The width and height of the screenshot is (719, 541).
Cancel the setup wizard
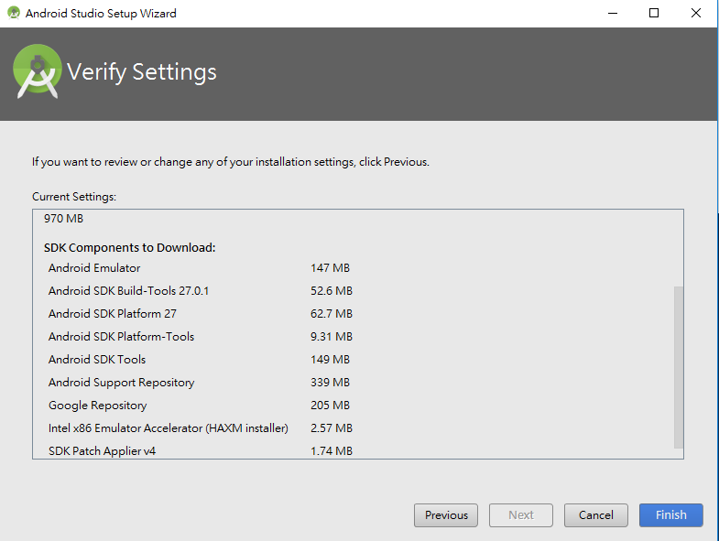pyautogui.click(x=595, y=515)
